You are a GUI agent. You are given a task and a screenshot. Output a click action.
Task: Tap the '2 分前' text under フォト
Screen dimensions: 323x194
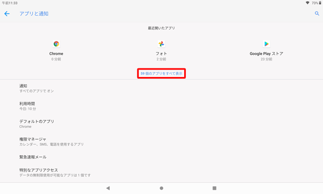tap(161, 59)
